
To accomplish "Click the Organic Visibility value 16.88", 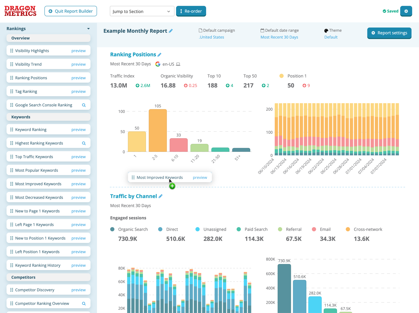I will (168, 85).
